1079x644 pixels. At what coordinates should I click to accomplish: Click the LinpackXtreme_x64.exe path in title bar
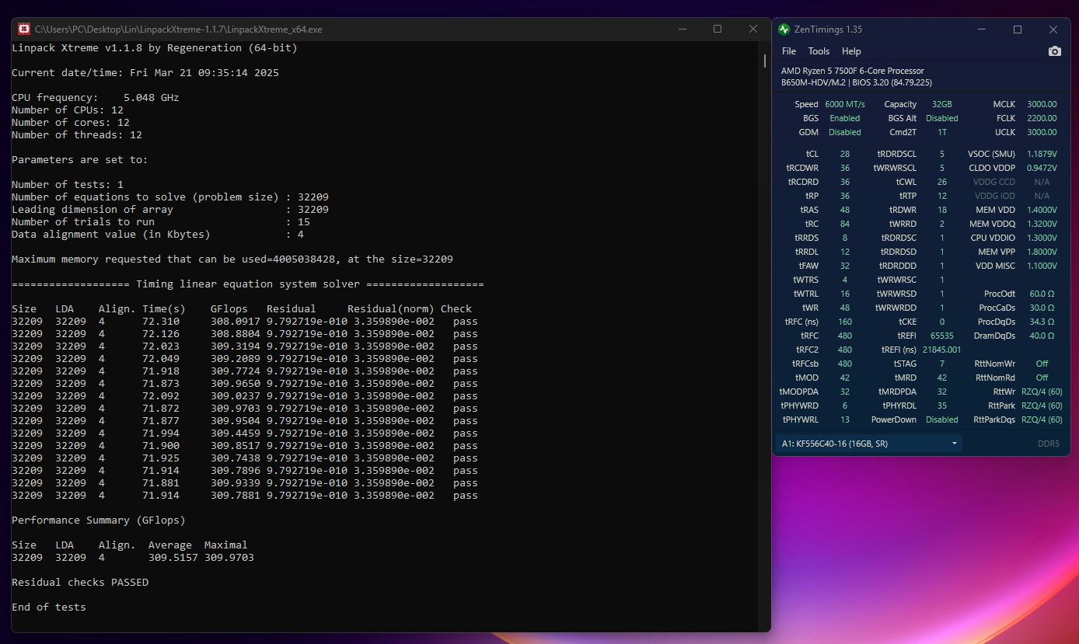(179, 30)
